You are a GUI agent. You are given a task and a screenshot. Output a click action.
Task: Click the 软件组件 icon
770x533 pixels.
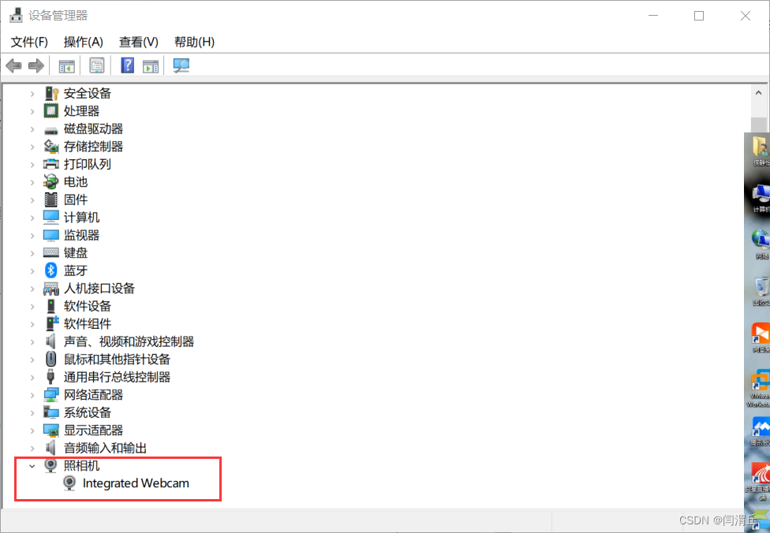[x=51, y=323]
